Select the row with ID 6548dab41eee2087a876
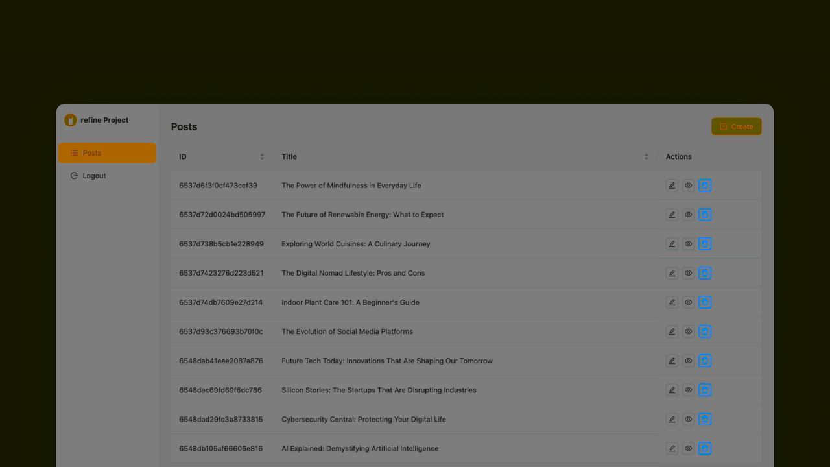Screen dimensions: 830x467 [x=221, y=361]
